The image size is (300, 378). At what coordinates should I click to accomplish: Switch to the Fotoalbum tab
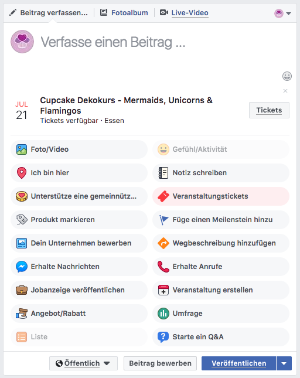(x=124, y=13)
